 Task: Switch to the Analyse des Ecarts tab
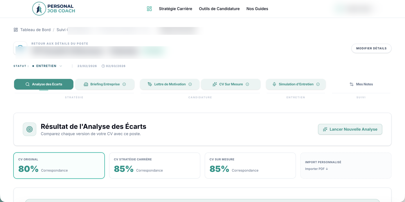(44, 84)
